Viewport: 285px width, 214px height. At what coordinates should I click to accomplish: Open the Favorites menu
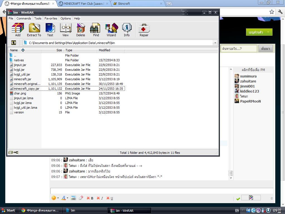(51, 18)
